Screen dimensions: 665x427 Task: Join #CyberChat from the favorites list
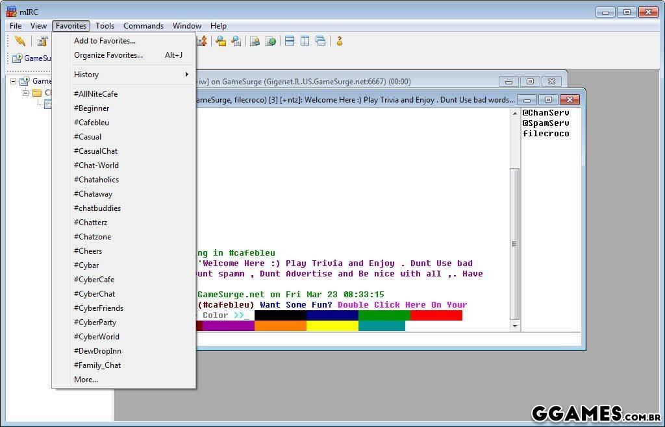point(94,294)
